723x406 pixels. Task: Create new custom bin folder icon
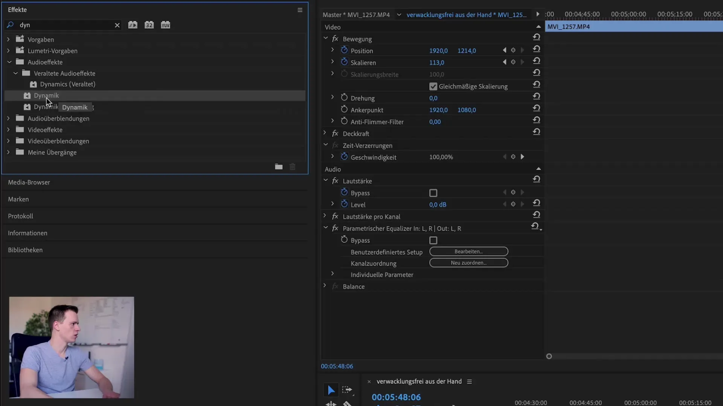click(279, 167)
